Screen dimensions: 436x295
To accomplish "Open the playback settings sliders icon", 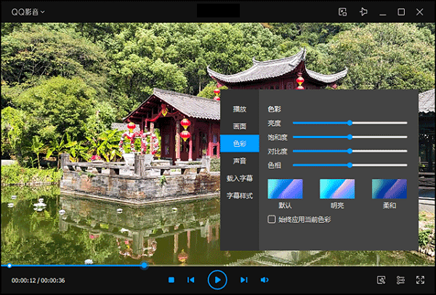I will pyautogui.click(x=400, y=280).
